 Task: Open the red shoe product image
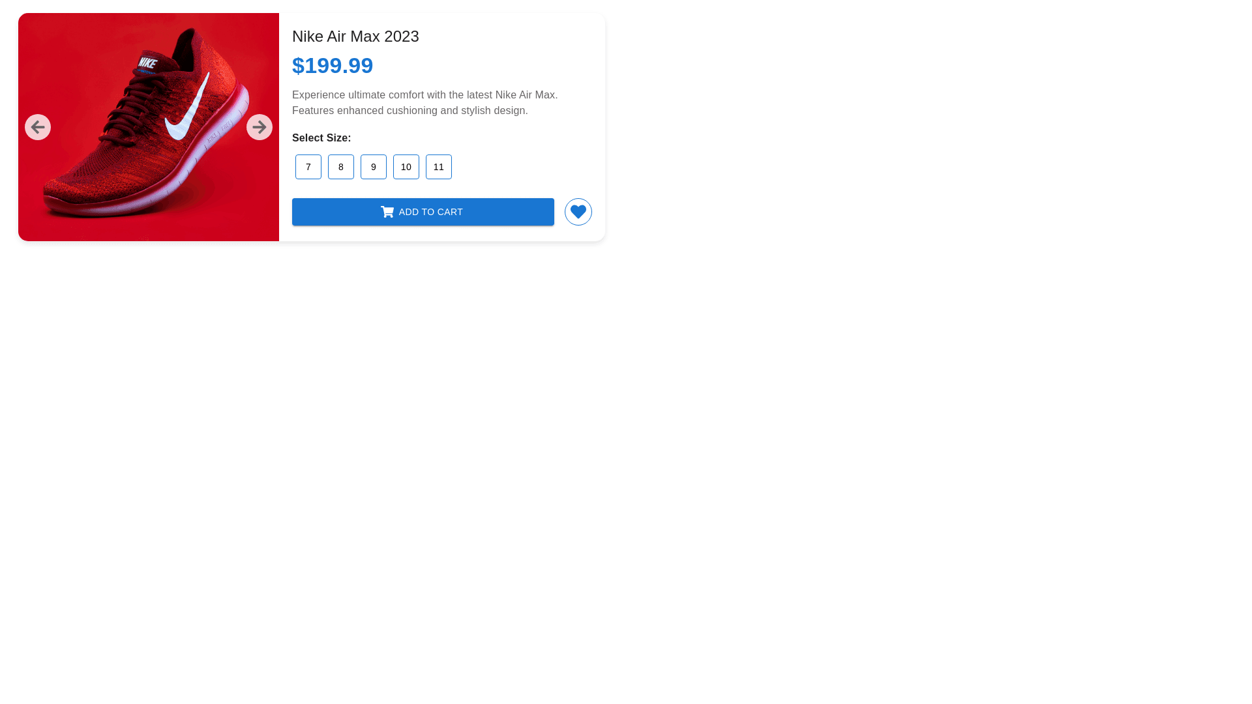pyautogui.click(x=149, y=127)
